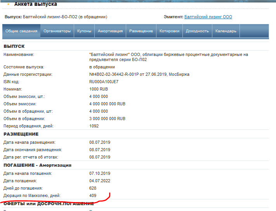This screenshot has height=211, width=276.
Task: Click the РАЗМЕЩЕНИЕ section heading
Action: click(21, 134)
